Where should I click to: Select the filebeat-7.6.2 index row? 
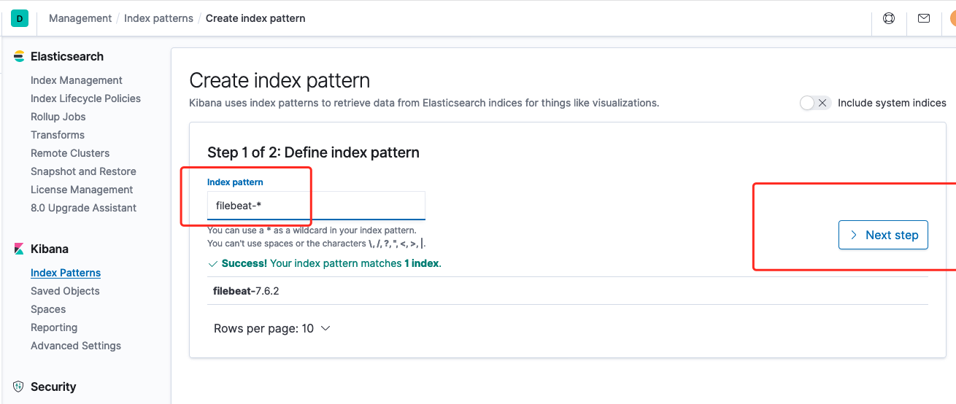coord(246,291)
